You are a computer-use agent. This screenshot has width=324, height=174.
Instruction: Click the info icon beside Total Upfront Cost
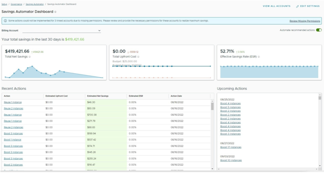pos(138,57)
